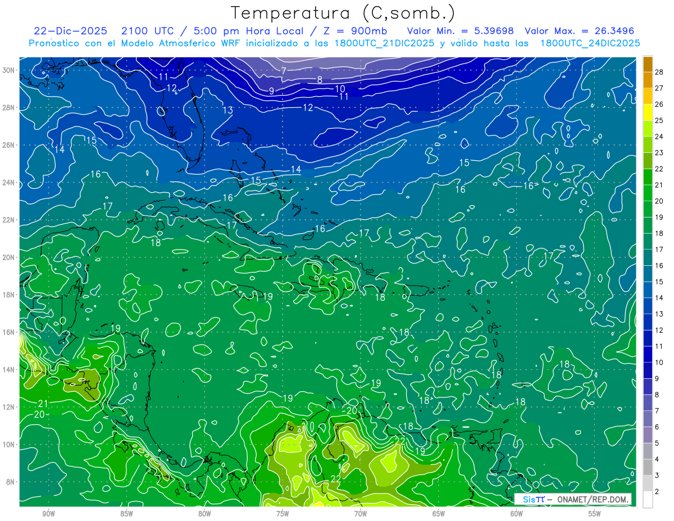Click legend value "6" on color scale
The image size is (674, 521).
point(657,427)
